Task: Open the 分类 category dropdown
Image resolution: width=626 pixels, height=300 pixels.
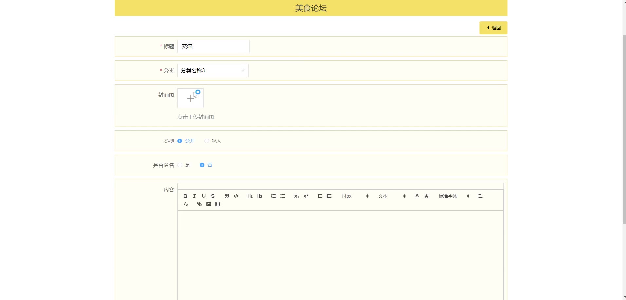Action: tap(213, 71)
